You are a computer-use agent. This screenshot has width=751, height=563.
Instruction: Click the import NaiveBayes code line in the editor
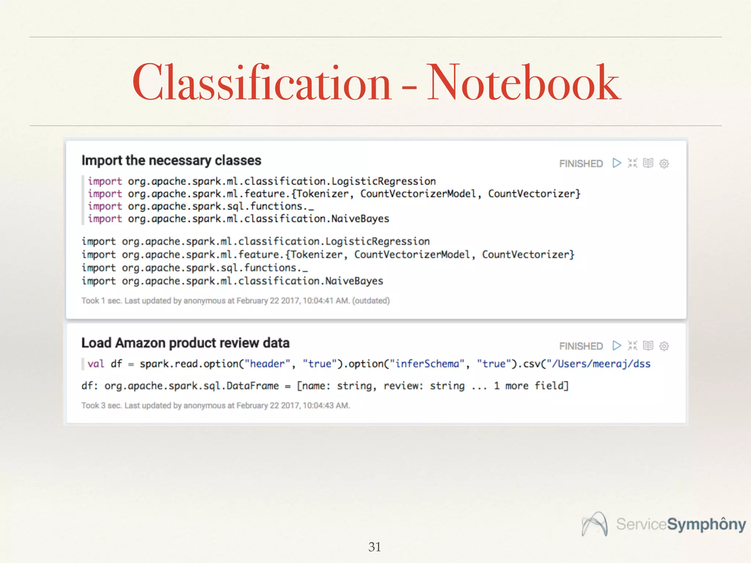tap(238, 219)
